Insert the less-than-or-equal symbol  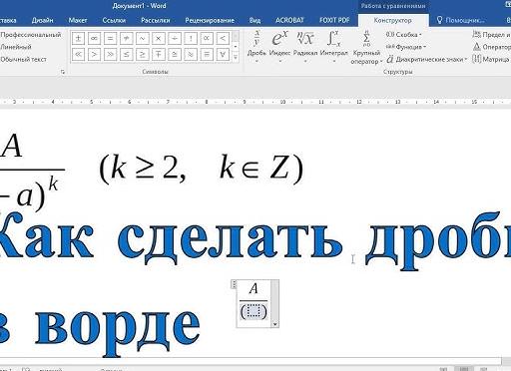pos(126,54)
